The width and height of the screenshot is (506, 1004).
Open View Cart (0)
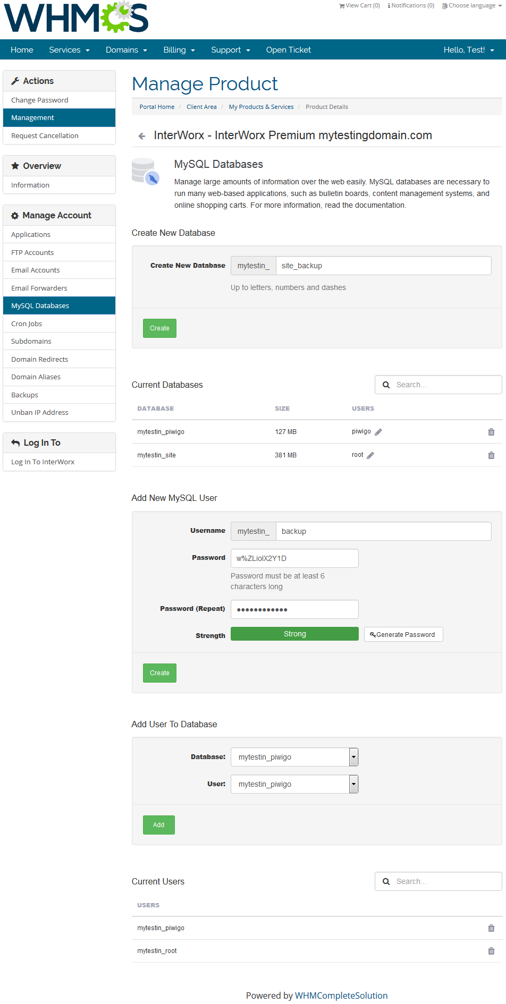click(359, 5)
